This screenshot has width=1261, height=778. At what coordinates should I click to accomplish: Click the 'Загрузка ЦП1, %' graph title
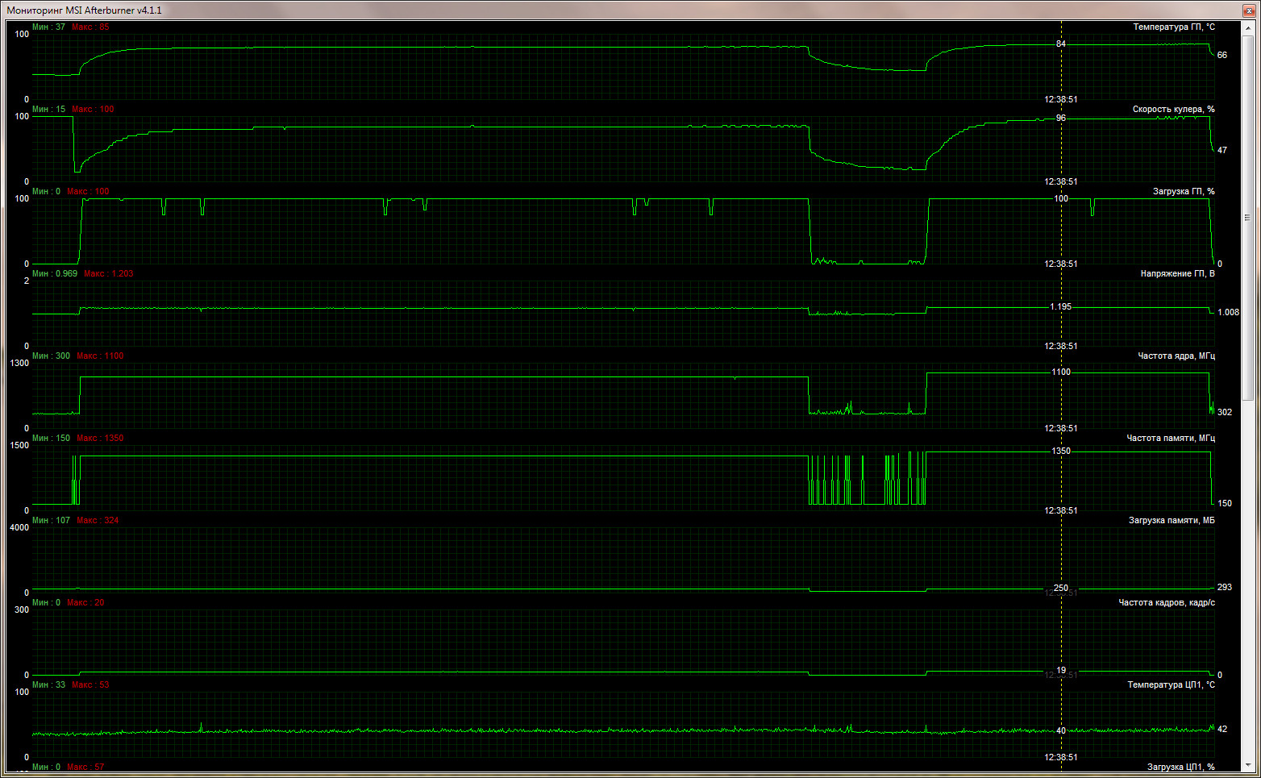pyautogui.click(x=1181, y=768)
